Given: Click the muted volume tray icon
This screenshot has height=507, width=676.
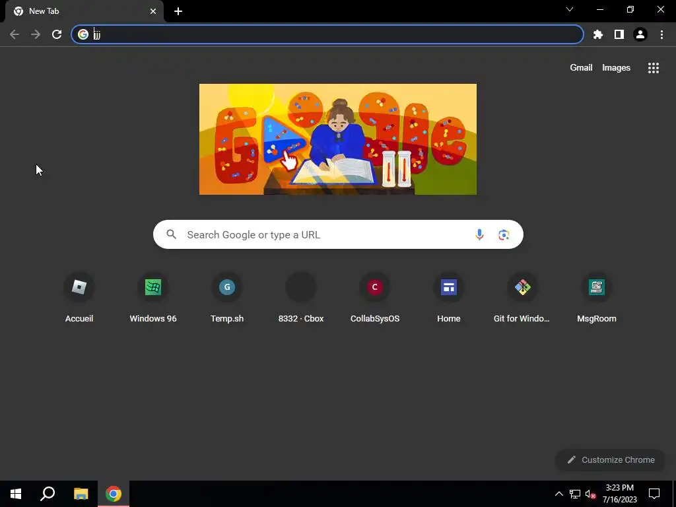Looking at the screenshot, I should [590, 494].
